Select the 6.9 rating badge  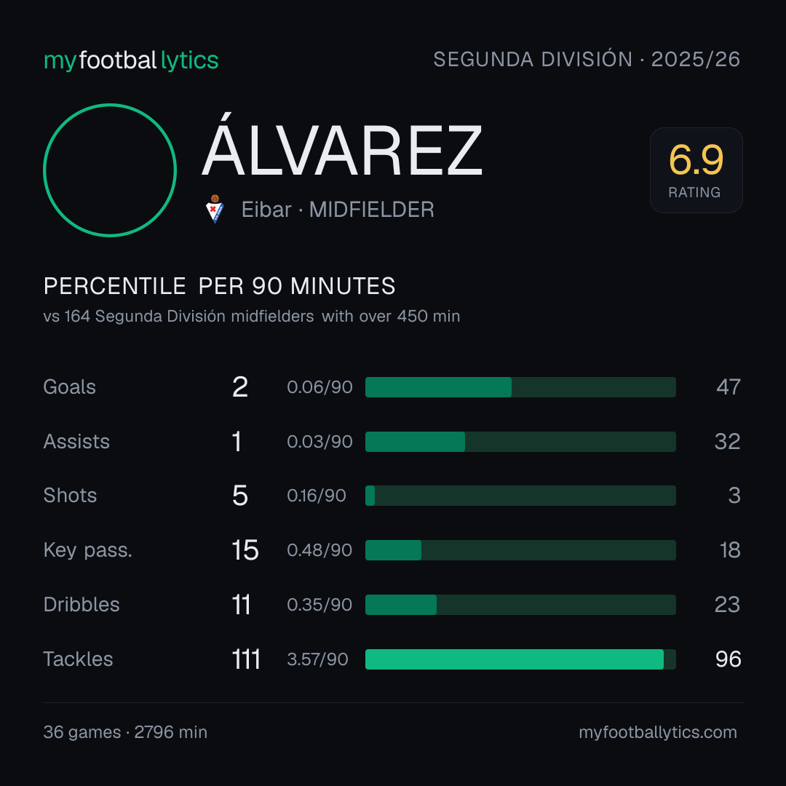pos(696,170)
